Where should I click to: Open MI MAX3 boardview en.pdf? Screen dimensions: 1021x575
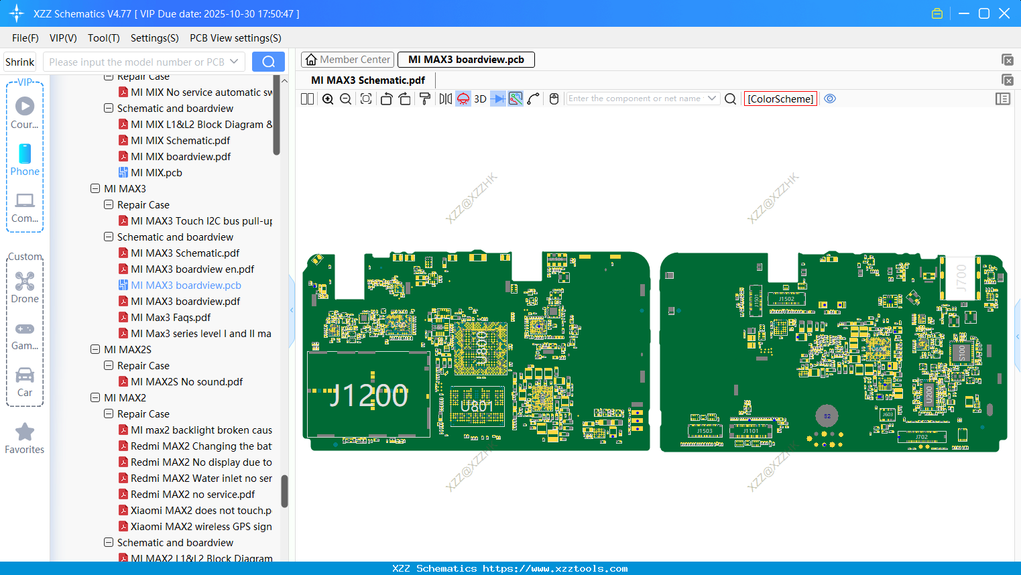coord(192,269)
